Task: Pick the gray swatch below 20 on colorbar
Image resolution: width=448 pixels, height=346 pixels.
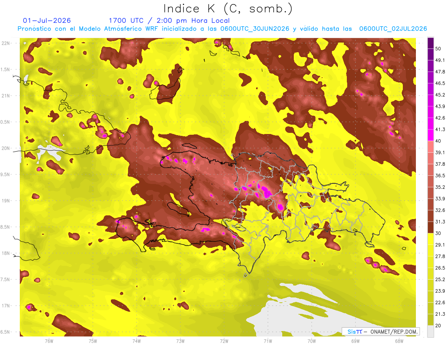Action: [x=430, y=331]
